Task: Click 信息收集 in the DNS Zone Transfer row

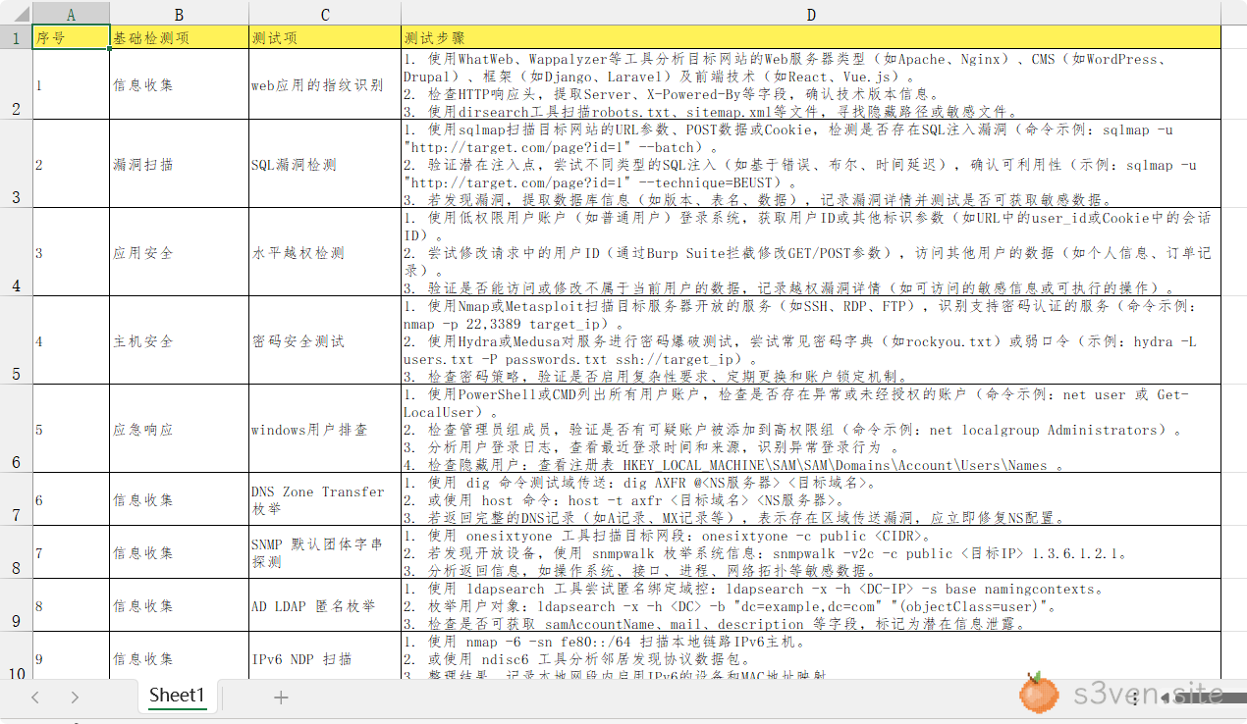Action: click(x=180, y=499)
